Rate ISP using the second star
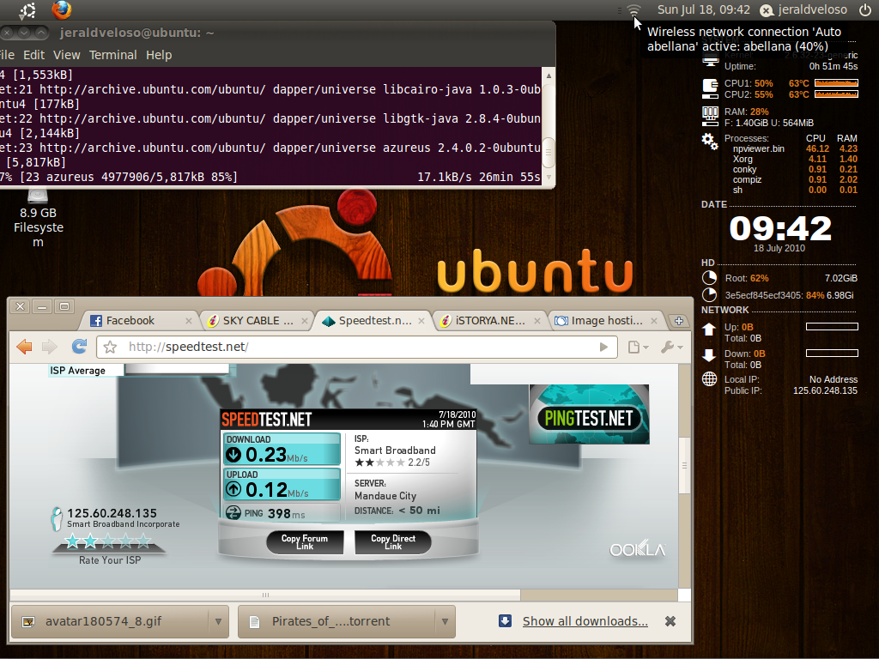 click(x=89, y=541)
